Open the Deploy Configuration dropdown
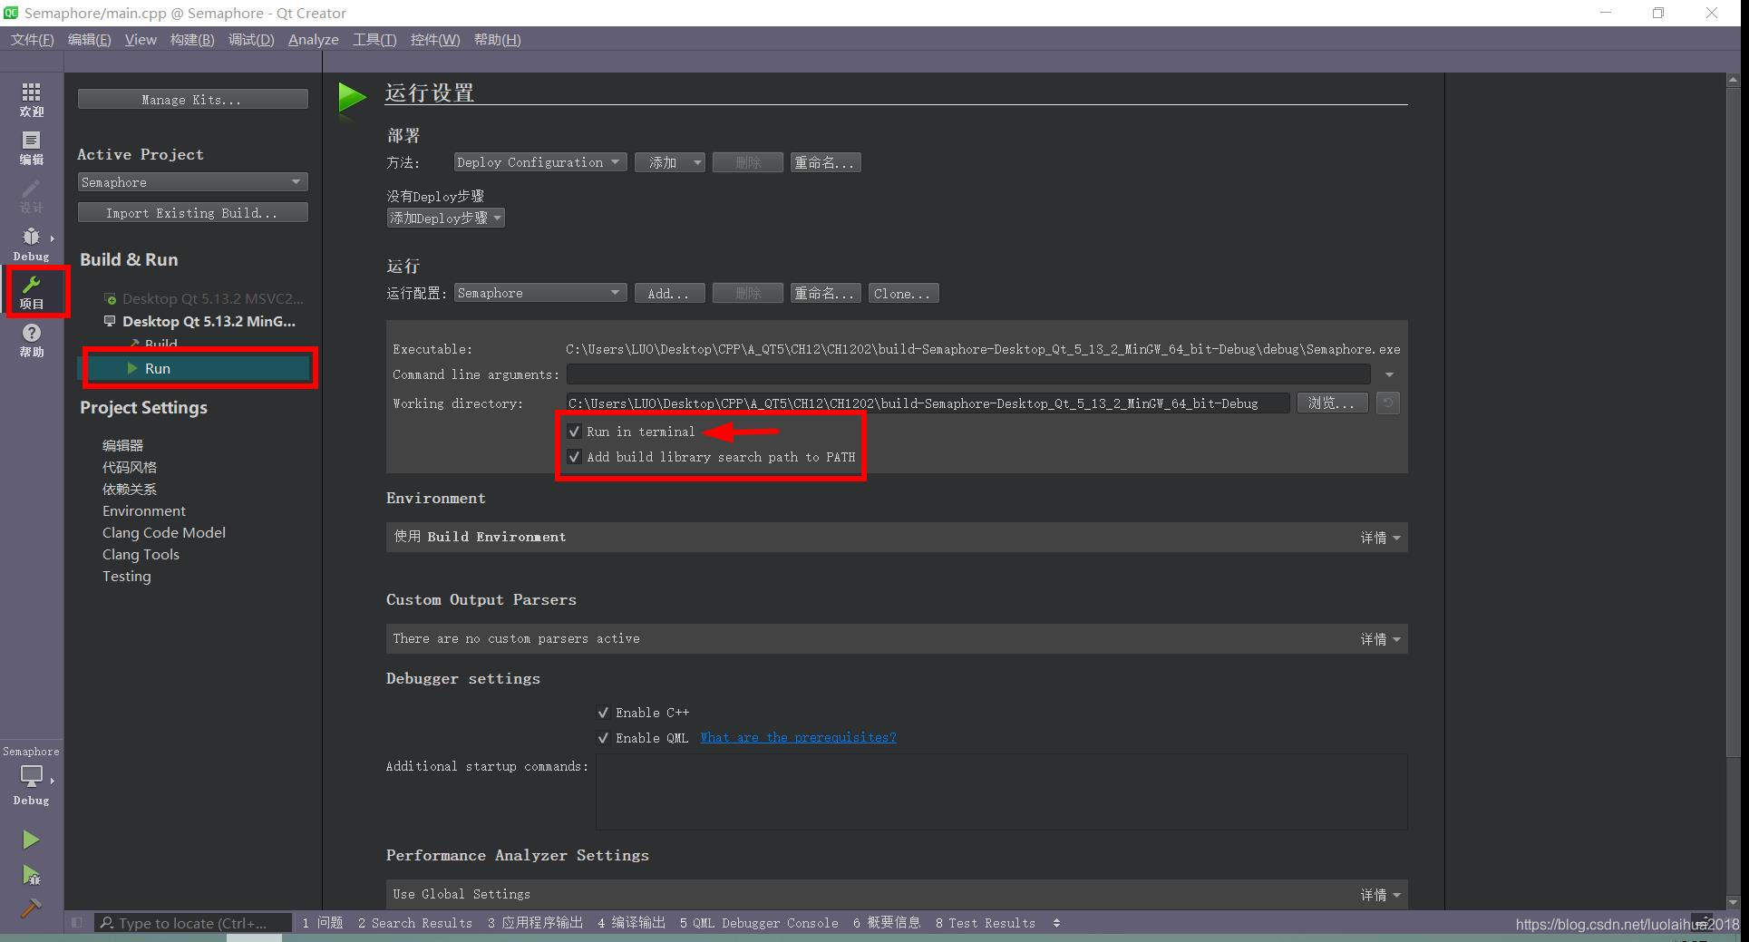The height and width of the screenshot is (942, 1749). pos(539,162)
